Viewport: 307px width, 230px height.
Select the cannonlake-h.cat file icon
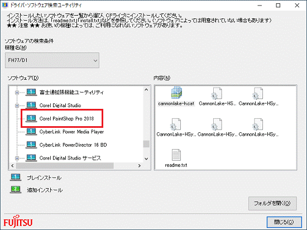tap(176, 93)
